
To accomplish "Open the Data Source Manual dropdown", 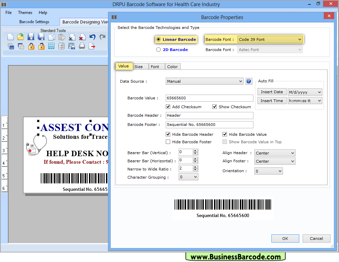I will pyautogui.click(x=204, y=81).
